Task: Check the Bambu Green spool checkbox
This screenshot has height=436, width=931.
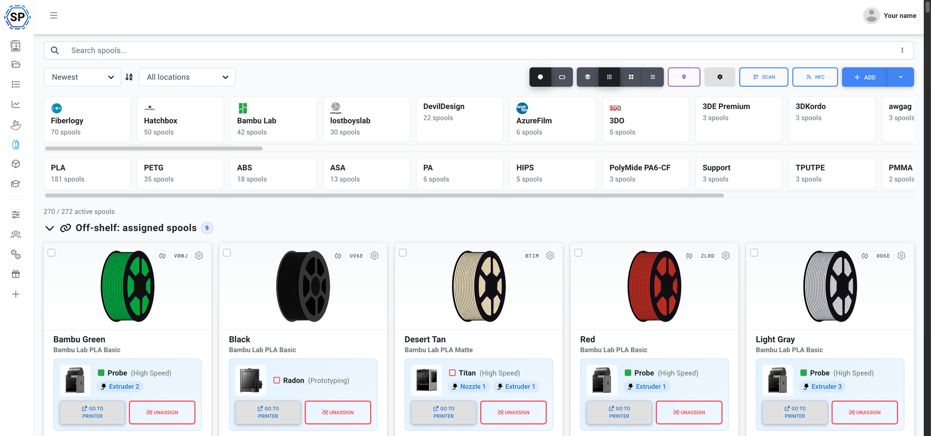Action: [52, 252]
